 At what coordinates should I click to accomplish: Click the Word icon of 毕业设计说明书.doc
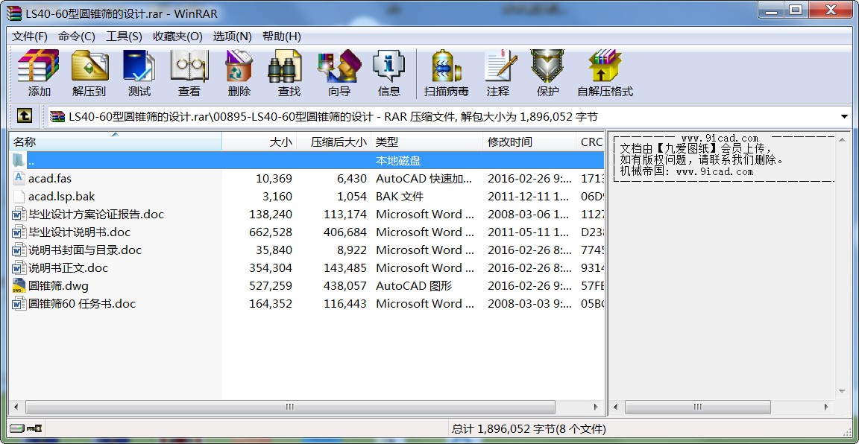(19, 232)
